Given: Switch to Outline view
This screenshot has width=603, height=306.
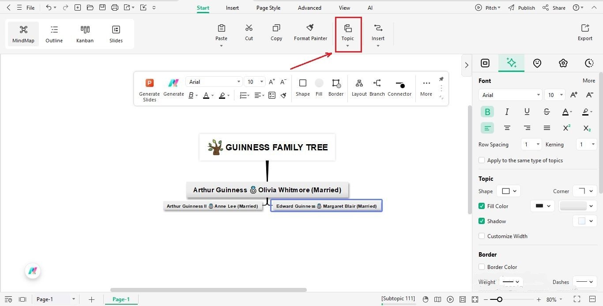Looking at the screenshot, I should click(54, 34).
